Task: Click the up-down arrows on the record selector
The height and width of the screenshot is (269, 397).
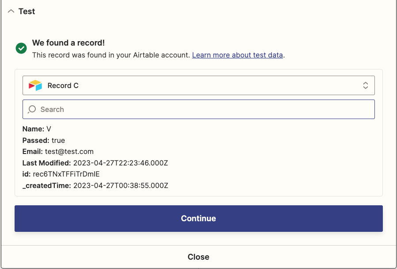Action: tap(365, 85)
